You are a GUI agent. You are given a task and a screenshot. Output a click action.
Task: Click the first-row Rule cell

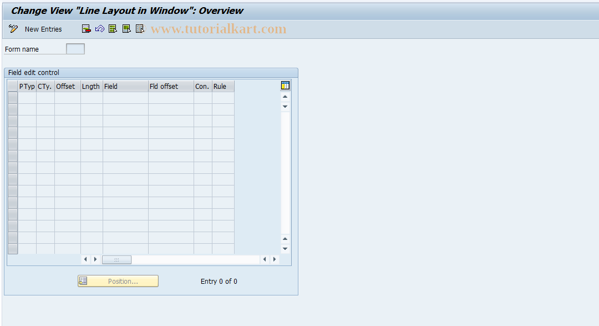pos(223,98)
